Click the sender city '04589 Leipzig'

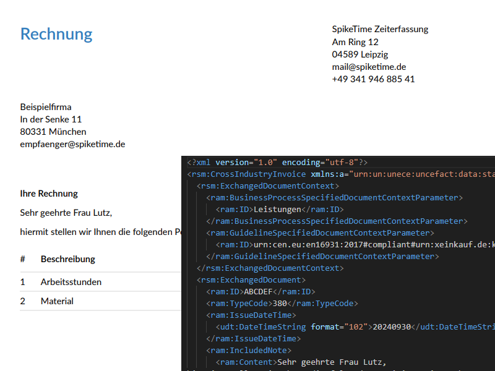360,54
